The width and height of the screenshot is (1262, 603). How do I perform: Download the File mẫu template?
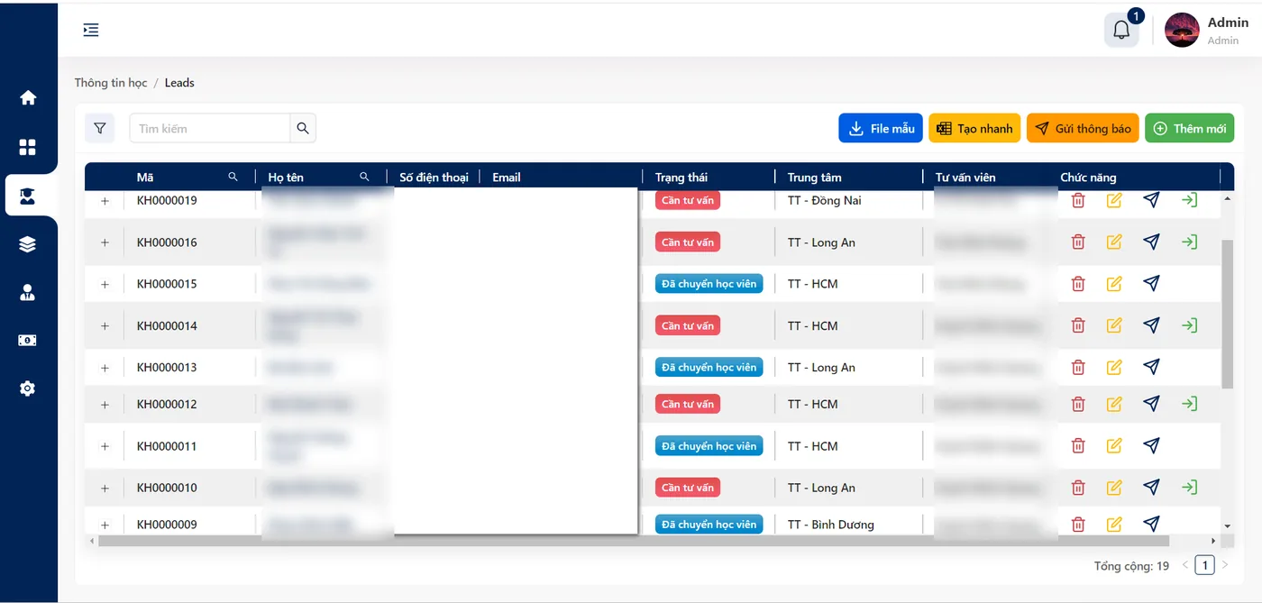point(881,128)
